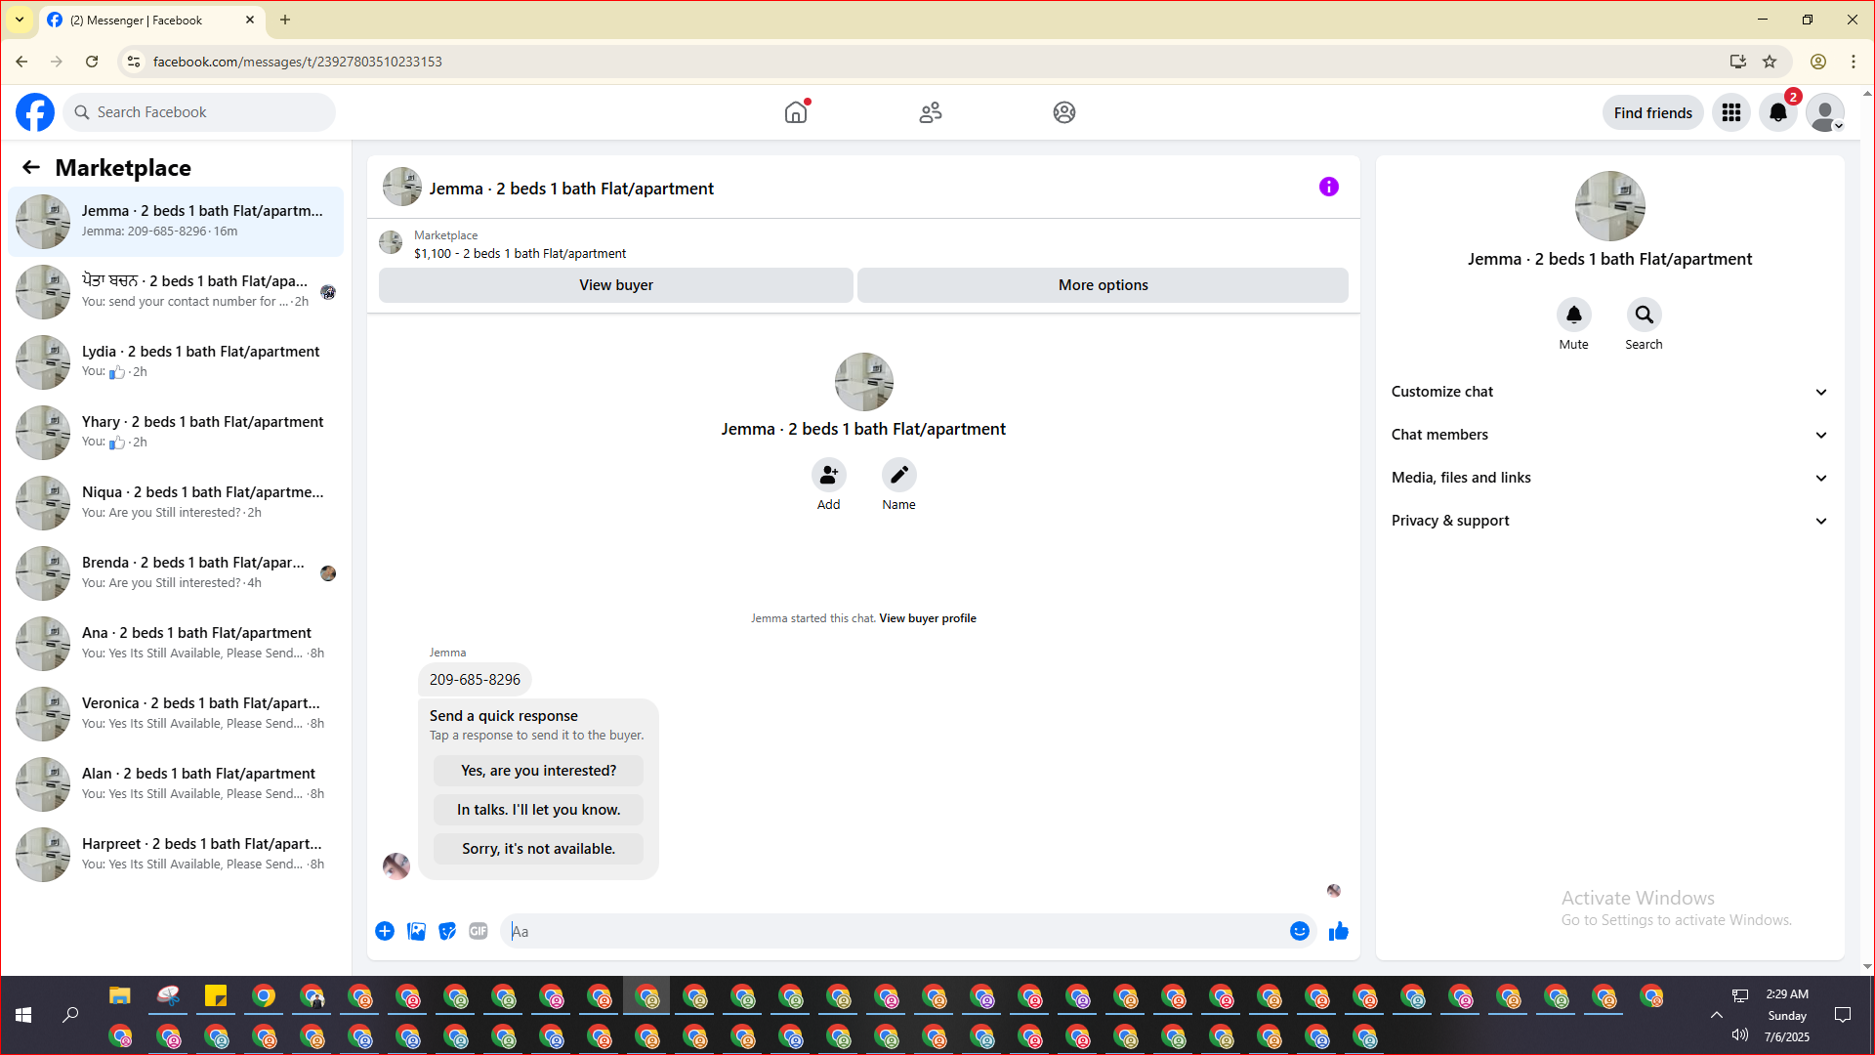1875x1055 pixels.
Task: Click the GIF icon in composer
Action: [478, 931]
